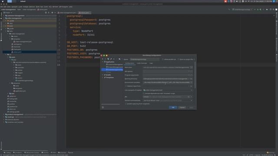Open the File menu
The image size is (278, 156).
coord(1,7)
